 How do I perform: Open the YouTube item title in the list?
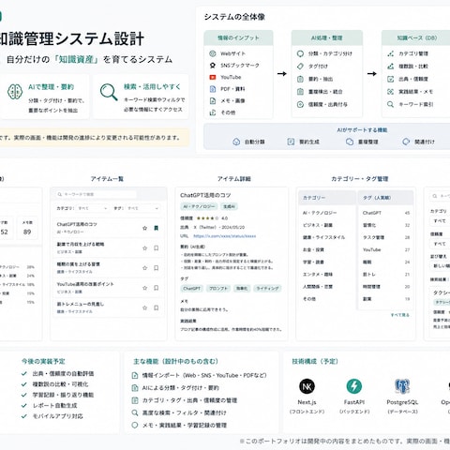(85, 284)
